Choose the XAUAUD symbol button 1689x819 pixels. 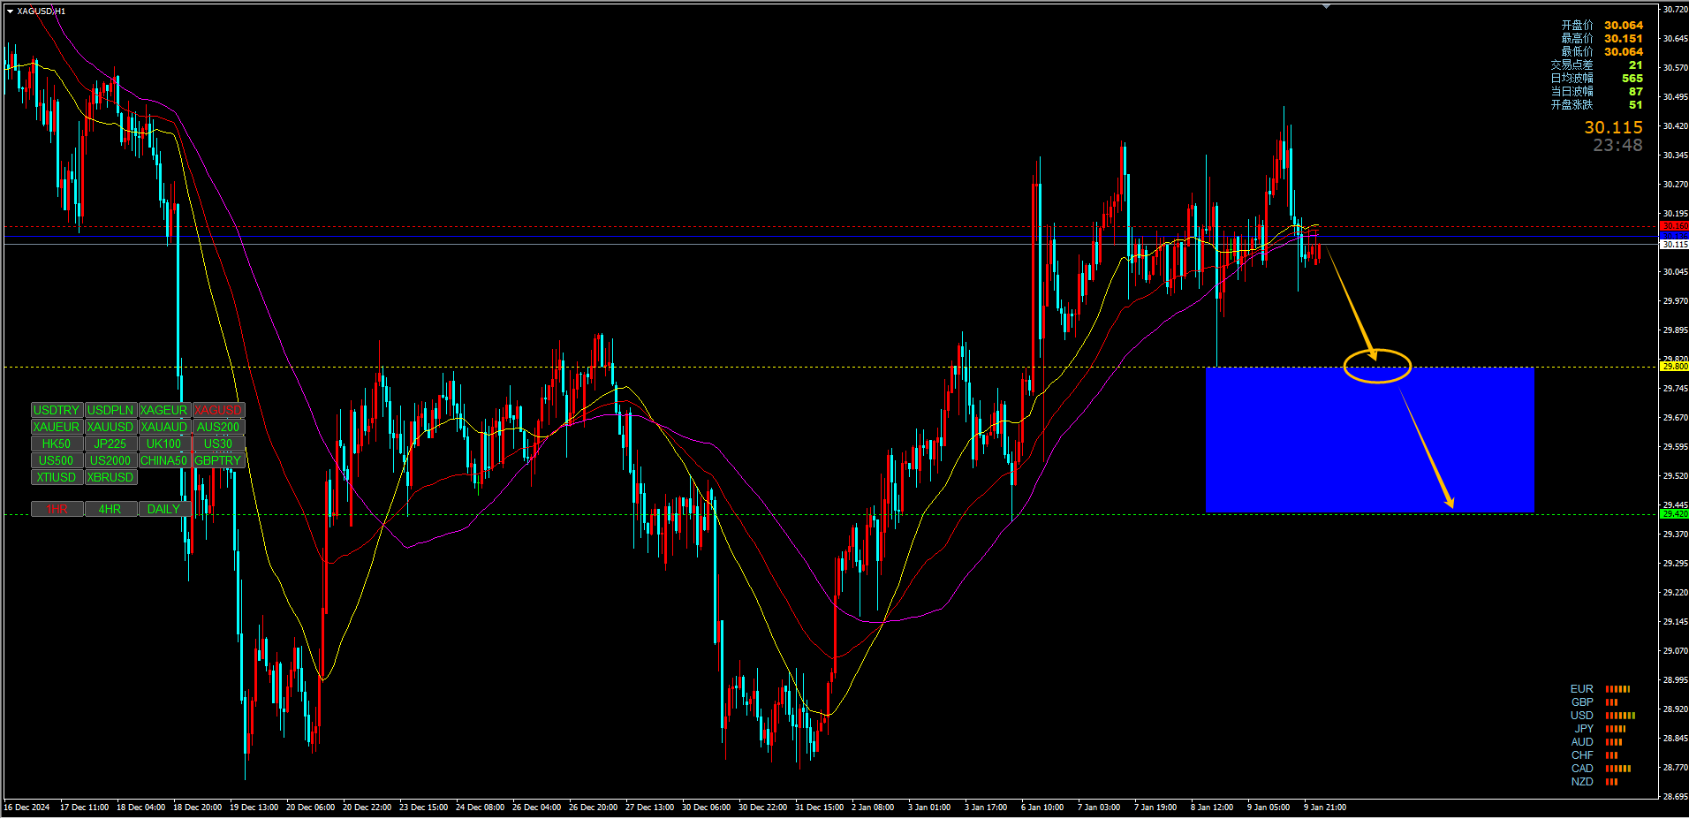pyautogui.click(x=164, y=427)
